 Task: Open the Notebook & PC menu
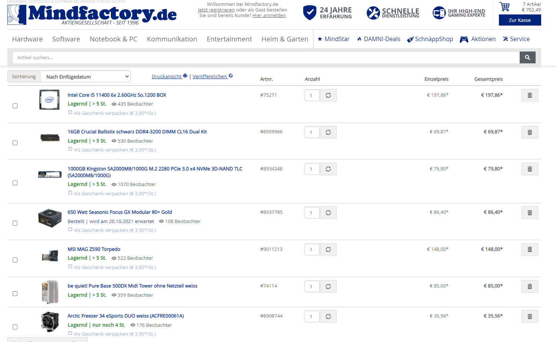pyautogui.click(x=113, y=39)
